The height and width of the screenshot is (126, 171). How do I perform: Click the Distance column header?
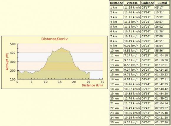click(116, 3)
